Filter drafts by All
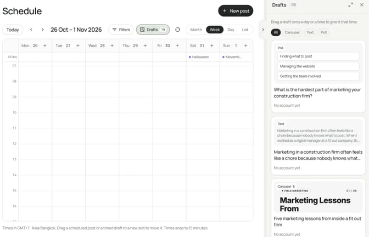The width and height of the screenshot is (369, 237). [276, 32]
